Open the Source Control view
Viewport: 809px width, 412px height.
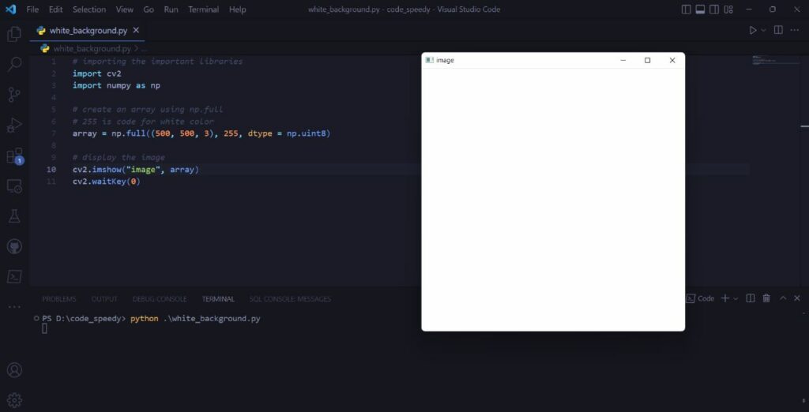14,95
